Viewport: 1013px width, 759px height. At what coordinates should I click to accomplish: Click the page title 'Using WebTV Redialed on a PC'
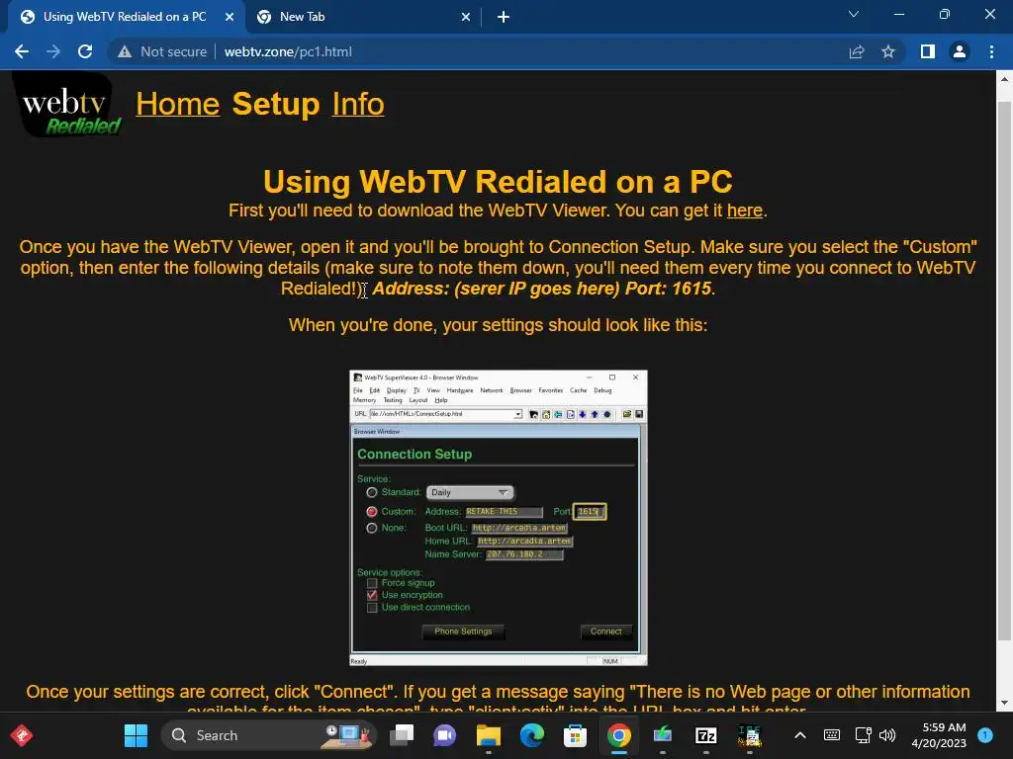[499, 182]
